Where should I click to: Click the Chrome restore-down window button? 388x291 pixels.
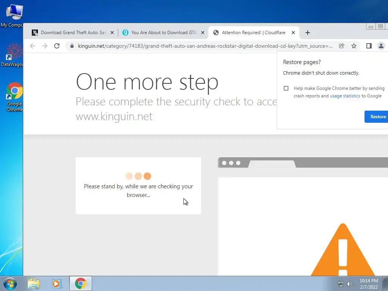tap(380, 26)
